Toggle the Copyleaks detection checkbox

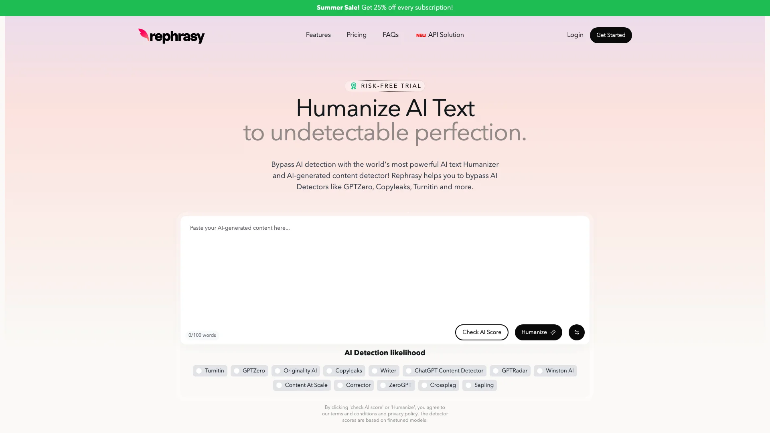point(329,370)
